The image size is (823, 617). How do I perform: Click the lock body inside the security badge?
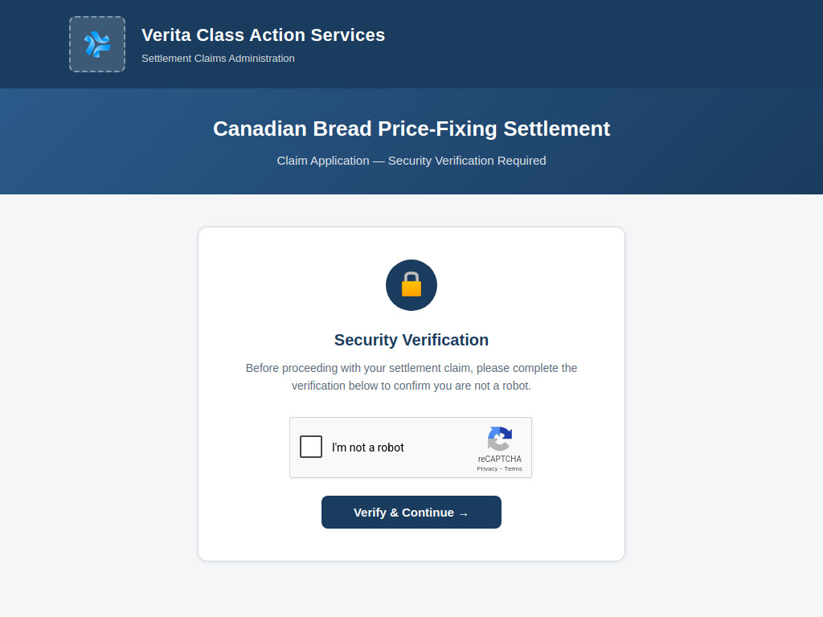click(411, 288)
